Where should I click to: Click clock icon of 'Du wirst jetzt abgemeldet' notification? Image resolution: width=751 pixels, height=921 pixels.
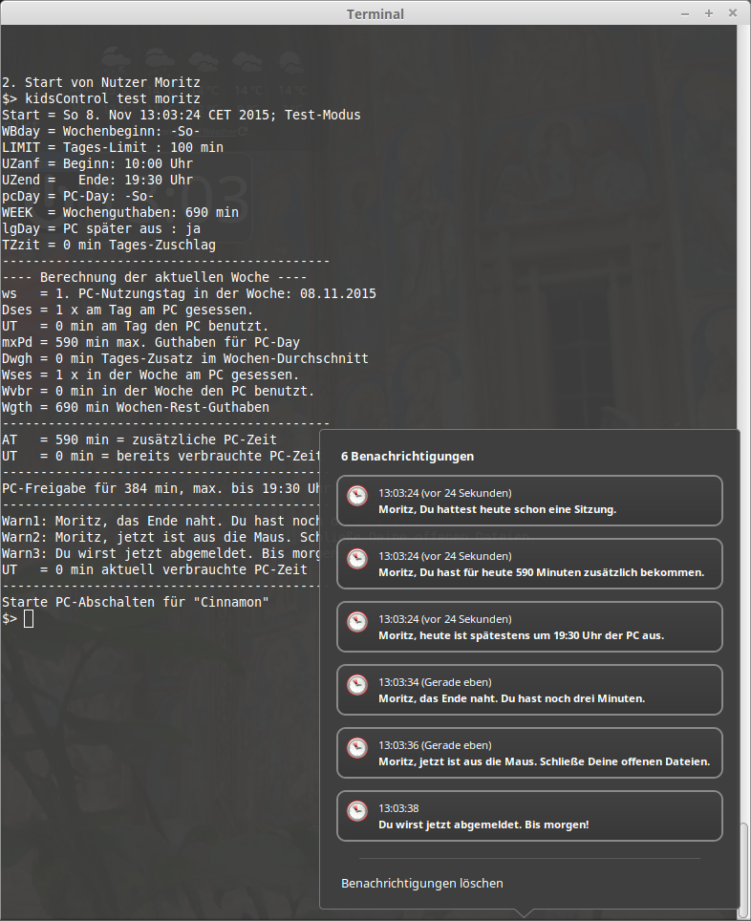[357, 811]
